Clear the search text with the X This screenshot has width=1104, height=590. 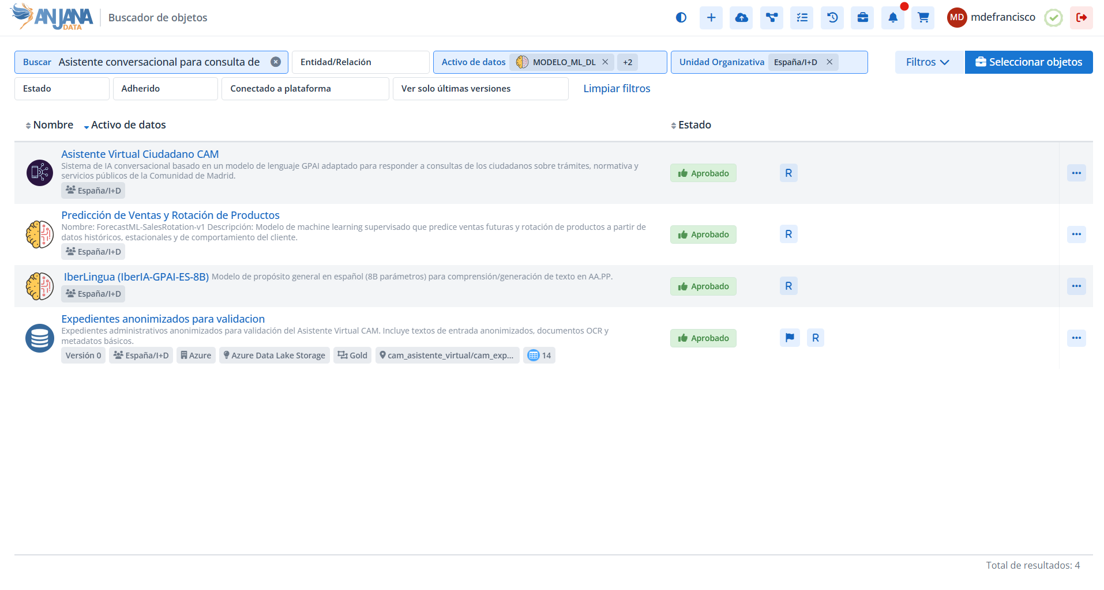pos(276,62)
